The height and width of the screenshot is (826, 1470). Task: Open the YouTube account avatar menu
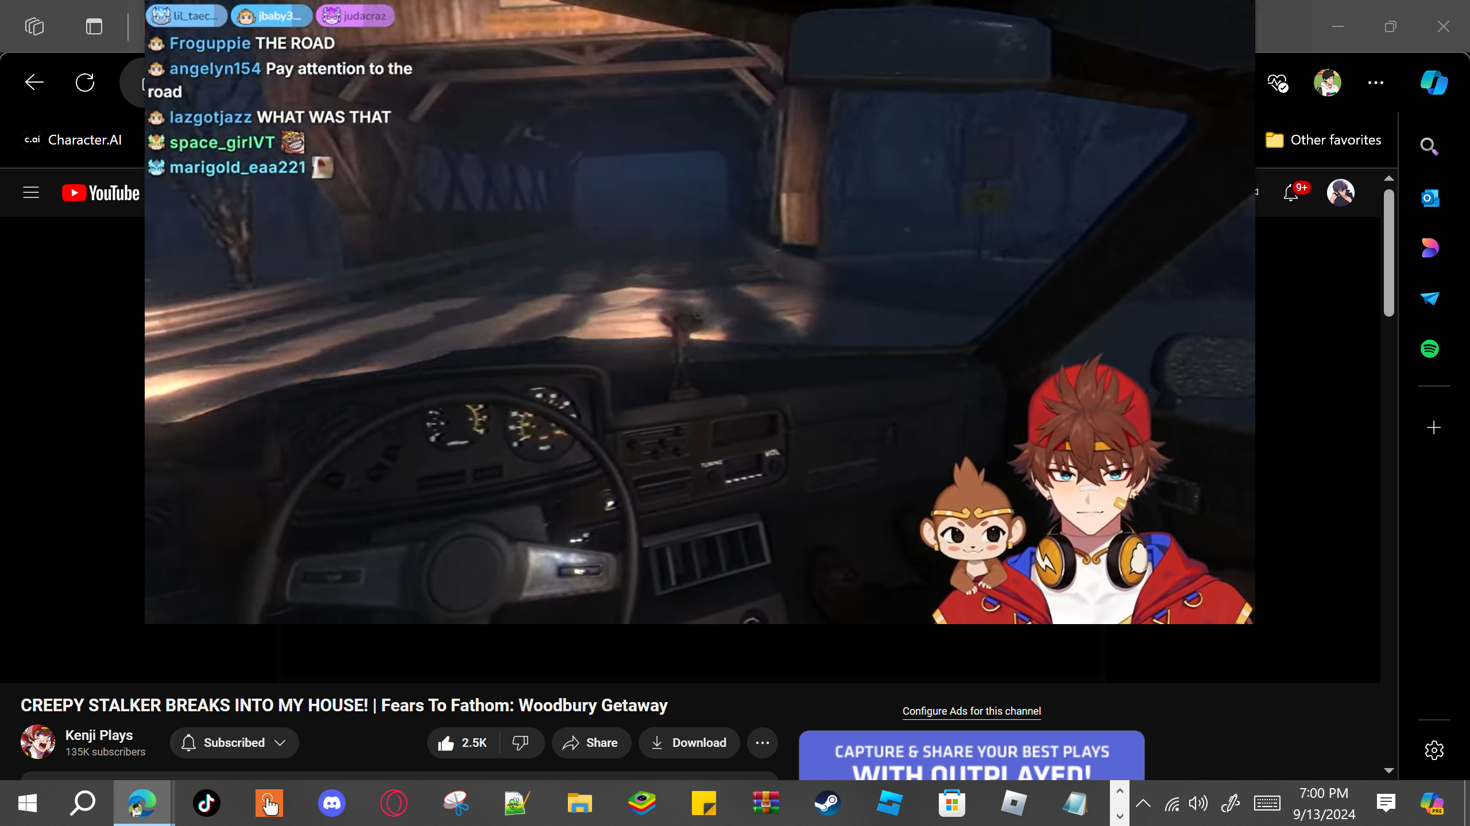point(1340,193)
